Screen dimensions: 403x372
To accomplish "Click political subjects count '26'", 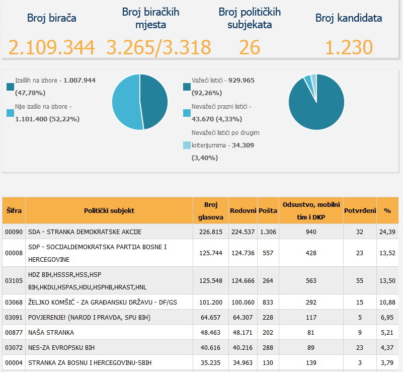I will pos(250,47).
